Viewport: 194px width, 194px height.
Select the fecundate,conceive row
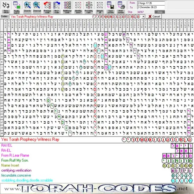tap(97, 175)
